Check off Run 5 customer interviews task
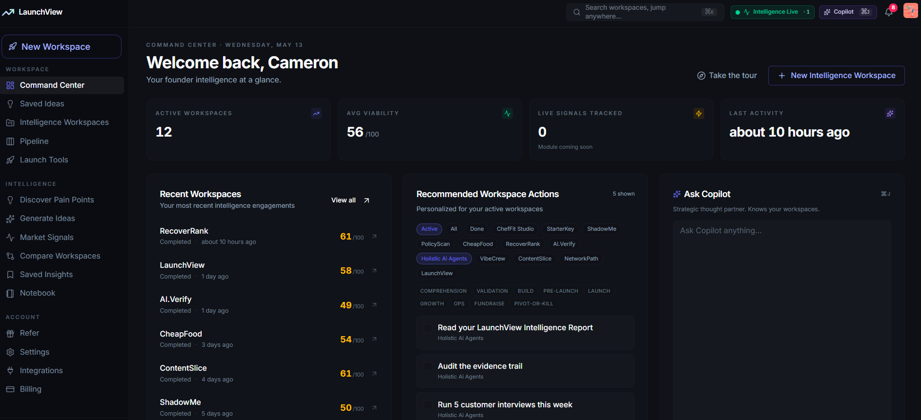The image size is (921, 420). click(428, 405)
